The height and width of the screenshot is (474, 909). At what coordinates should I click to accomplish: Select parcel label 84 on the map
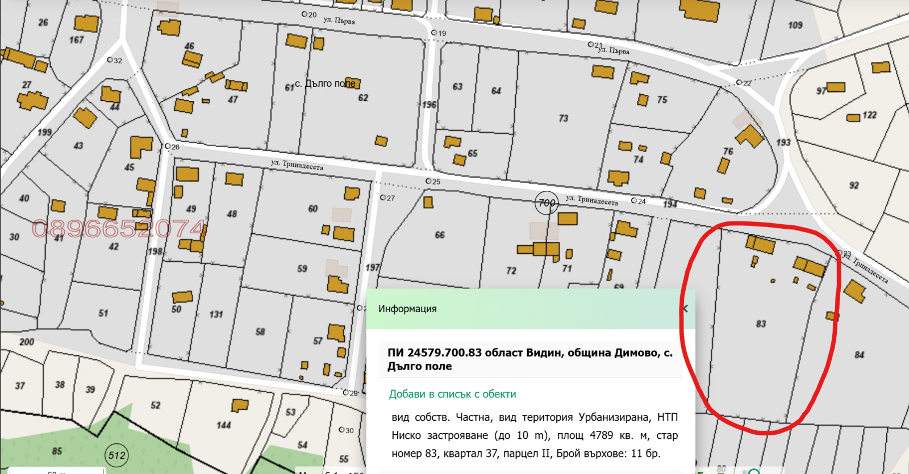[859, 355]
